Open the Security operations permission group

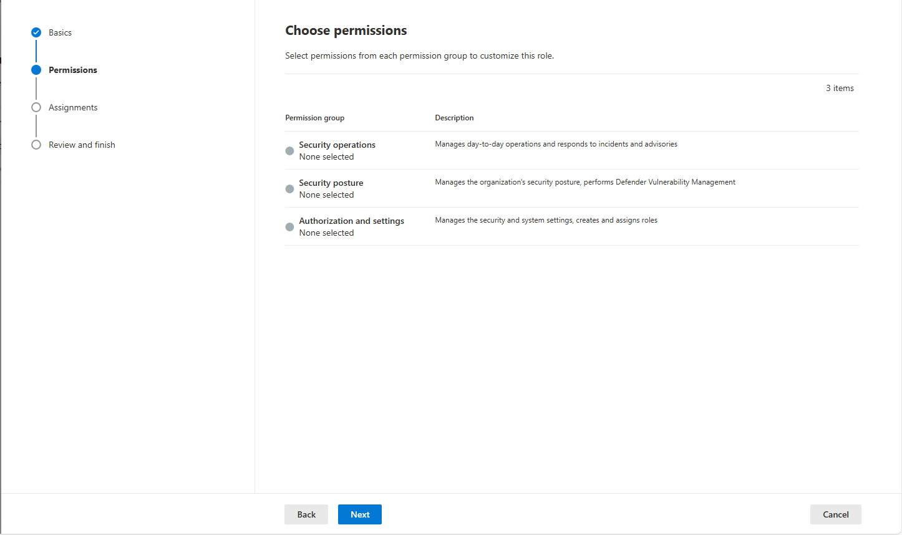click(x=337, y=145)
